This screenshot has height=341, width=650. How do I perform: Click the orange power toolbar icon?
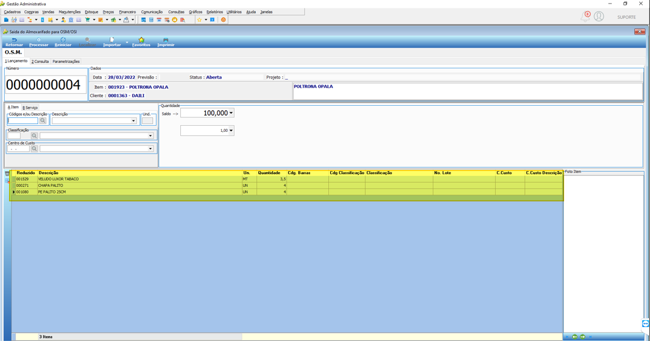click(x=224, y=20)
